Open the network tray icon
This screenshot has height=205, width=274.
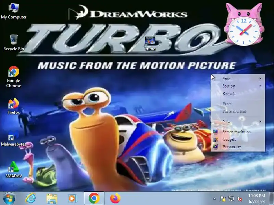click(231, 199)
